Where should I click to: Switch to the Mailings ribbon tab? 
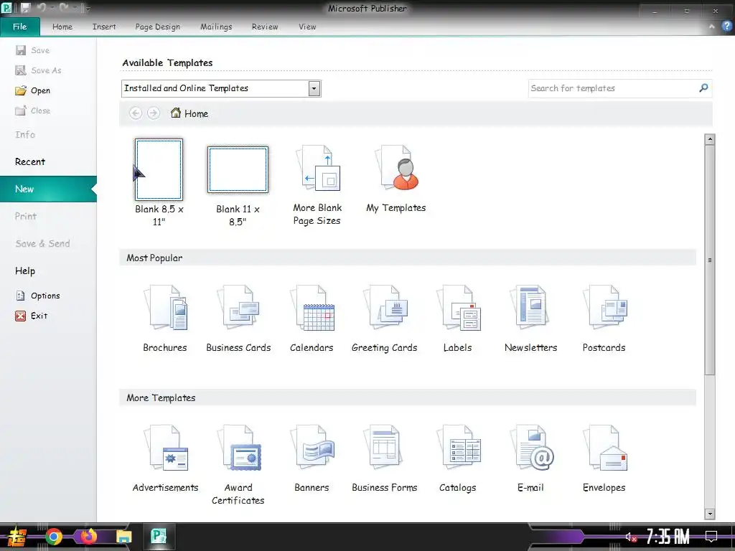(216, 27)
